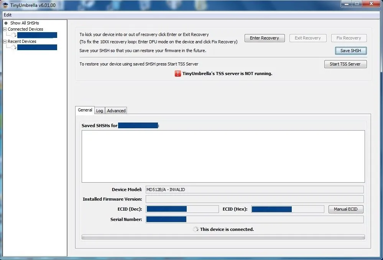Image resolution: width=383 pixels, height=260 pixels.
Task: Click the TinyUmbrella title bar app icon
Action: click(5, 5)
